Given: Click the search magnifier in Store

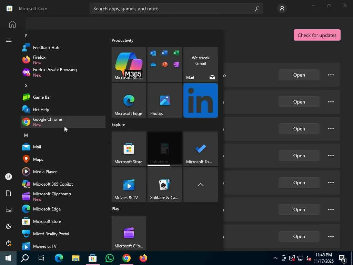Looking at the screenshot, I should 257,9.
